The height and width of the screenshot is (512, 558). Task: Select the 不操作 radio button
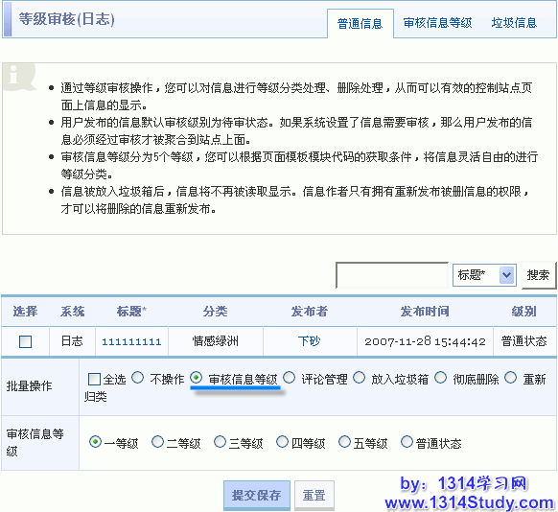coord(138,378)
